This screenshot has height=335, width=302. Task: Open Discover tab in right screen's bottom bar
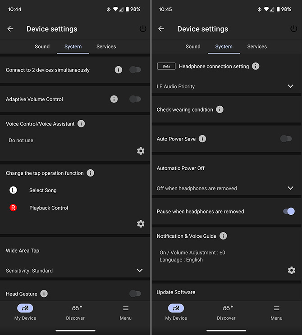(x=226, y=312)
